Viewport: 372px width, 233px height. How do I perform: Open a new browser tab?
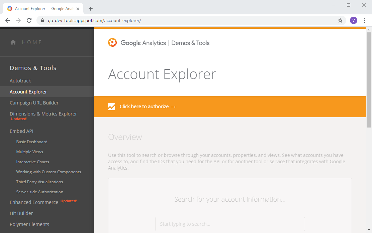[91, 9]
